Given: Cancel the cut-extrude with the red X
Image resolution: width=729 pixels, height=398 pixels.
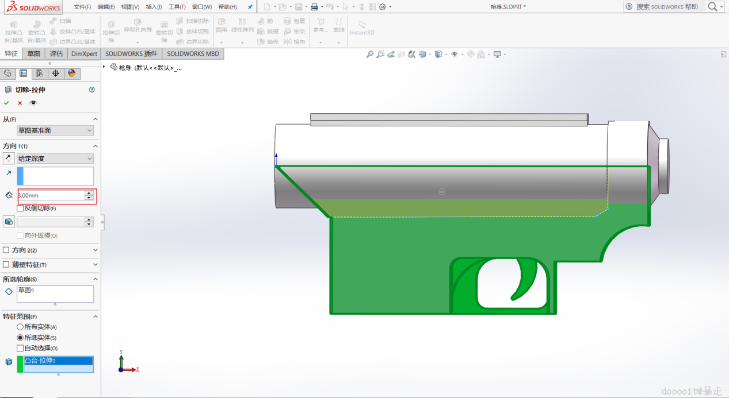Looking at the screenshot, I should (20, 103).
